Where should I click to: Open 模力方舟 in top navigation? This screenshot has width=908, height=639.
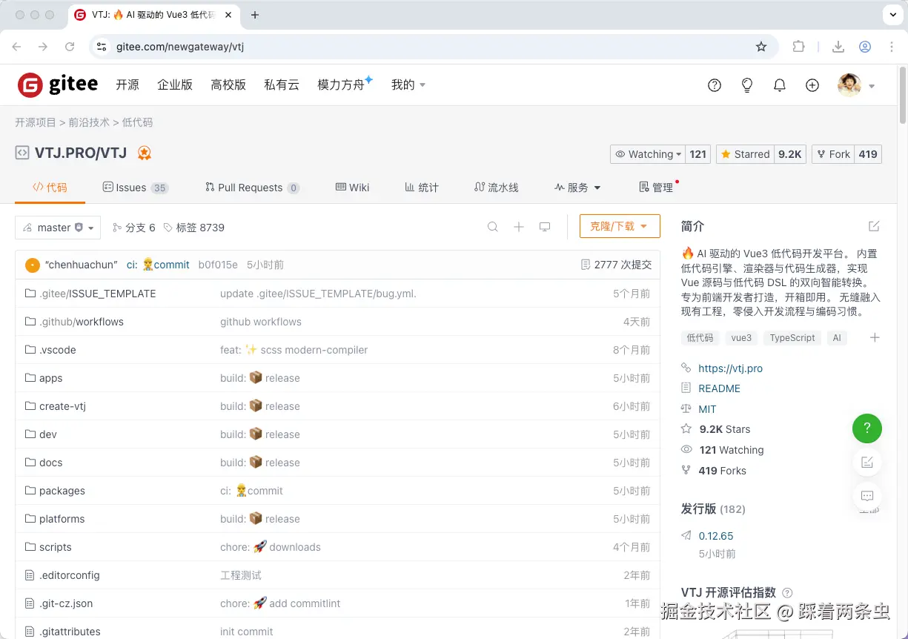click(x=342, y=85)
